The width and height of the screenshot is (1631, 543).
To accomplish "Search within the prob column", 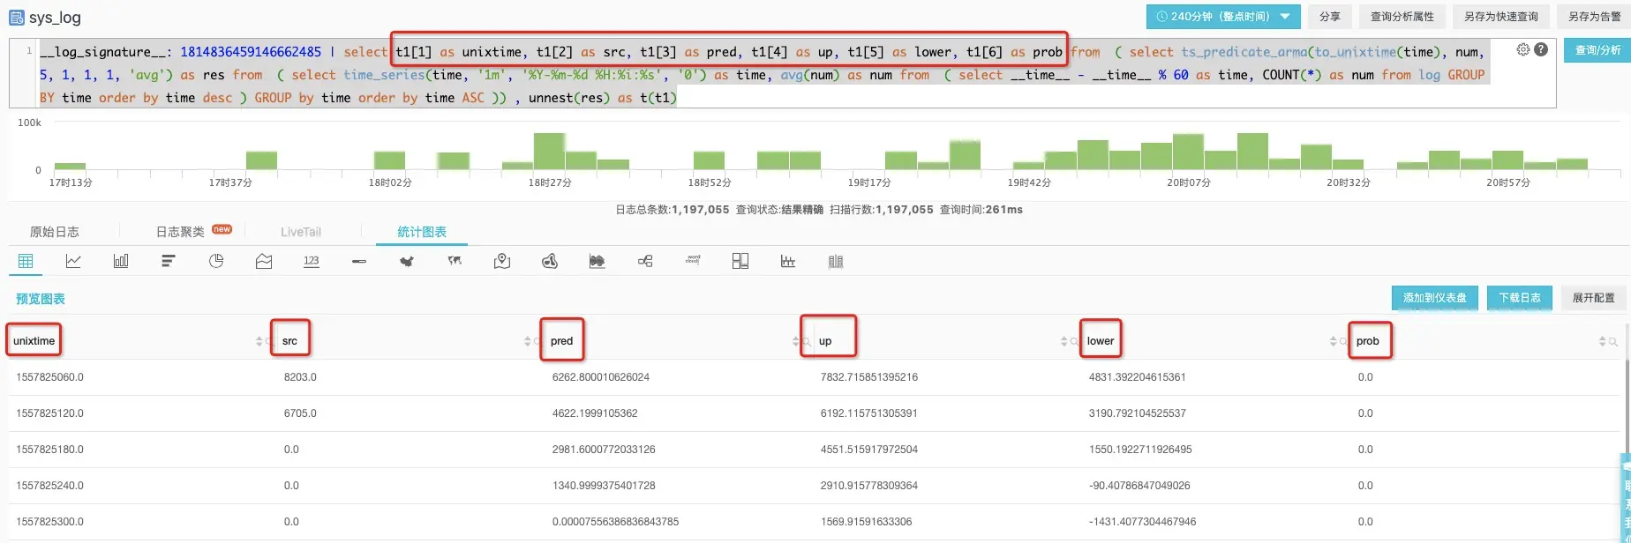I will (1612, 341).
